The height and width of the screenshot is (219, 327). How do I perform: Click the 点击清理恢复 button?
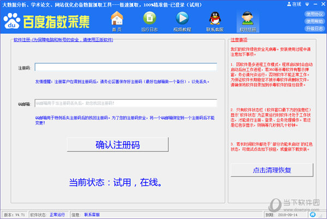coord(272,170)
